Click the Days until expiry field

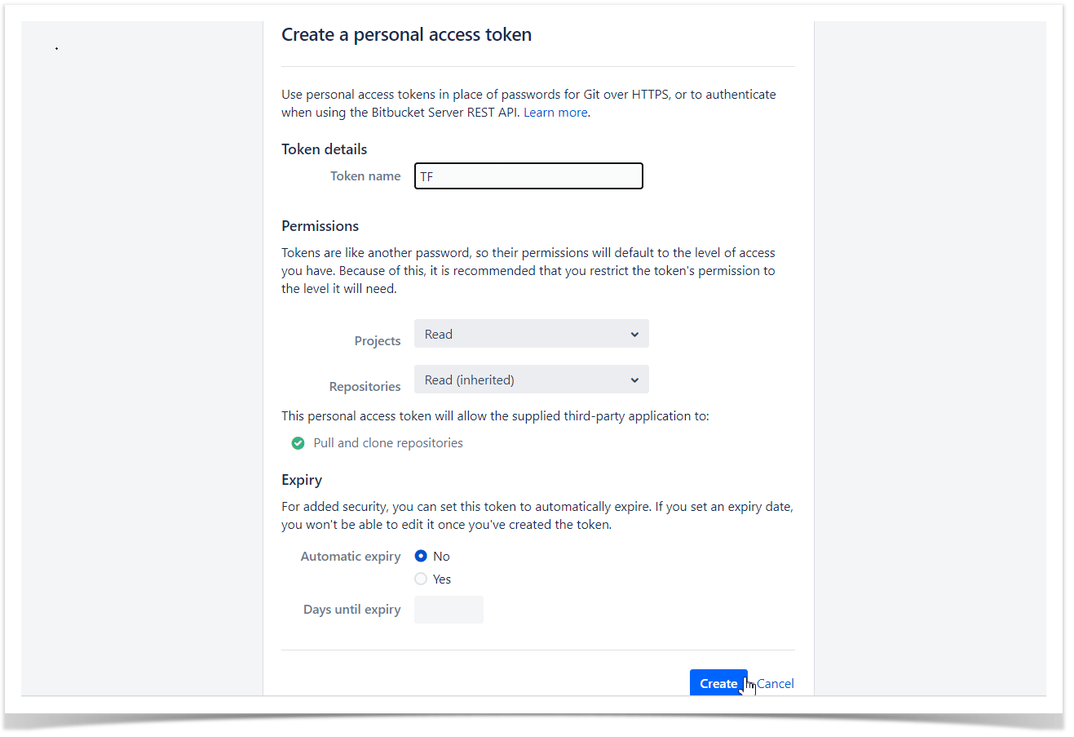449,610
